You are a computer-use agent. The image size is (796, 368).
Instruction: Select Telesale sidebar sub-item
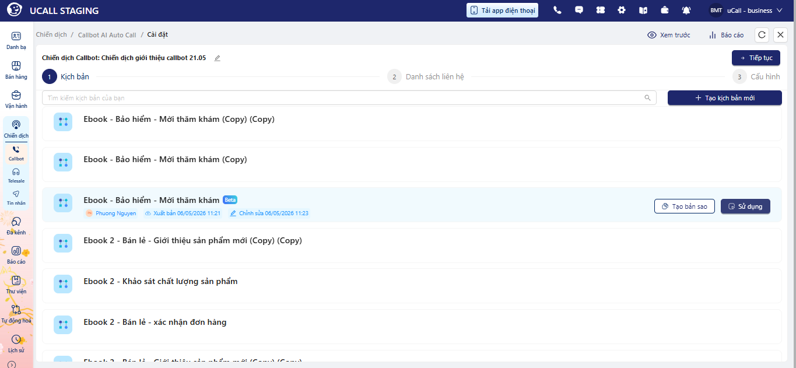point(16,176)
